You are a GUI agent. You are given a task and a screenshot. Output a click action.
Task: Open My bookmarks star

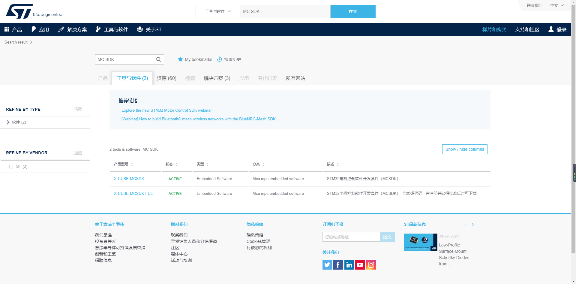coord(195,59)
